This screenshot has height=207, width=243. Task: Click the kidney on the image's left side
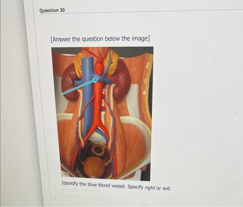[69, 83]
